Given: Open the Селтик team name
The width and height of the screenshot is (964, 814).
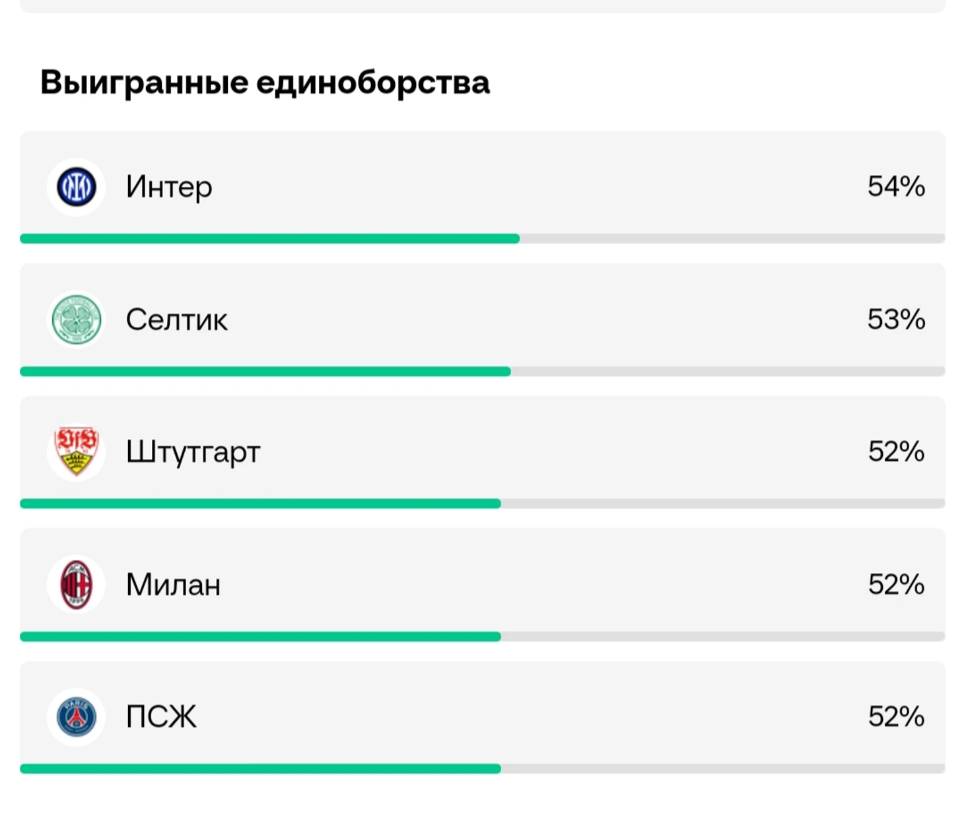Looking at the screenshot, I should [x=176, y=320].
